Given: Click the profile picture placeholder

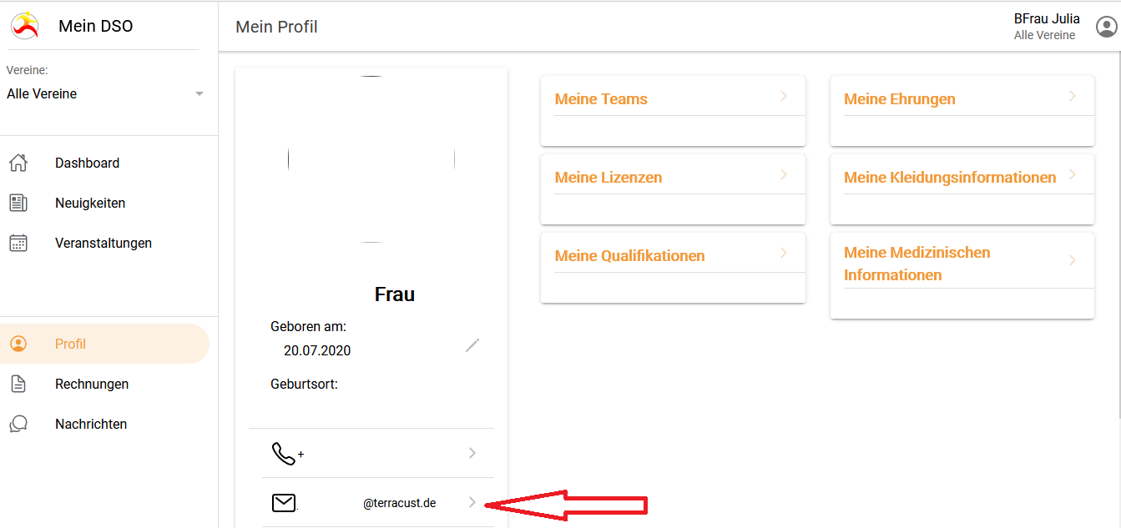Looking at the screenshot, I should 371,159.
